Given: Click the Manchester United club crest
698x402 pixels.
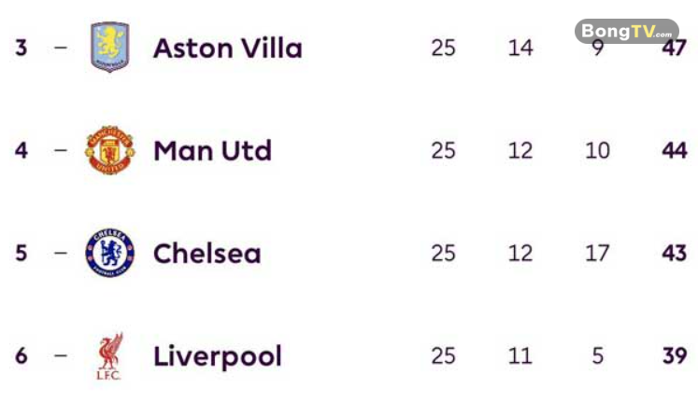Looking at the screenshot, I should pos(110,150).
